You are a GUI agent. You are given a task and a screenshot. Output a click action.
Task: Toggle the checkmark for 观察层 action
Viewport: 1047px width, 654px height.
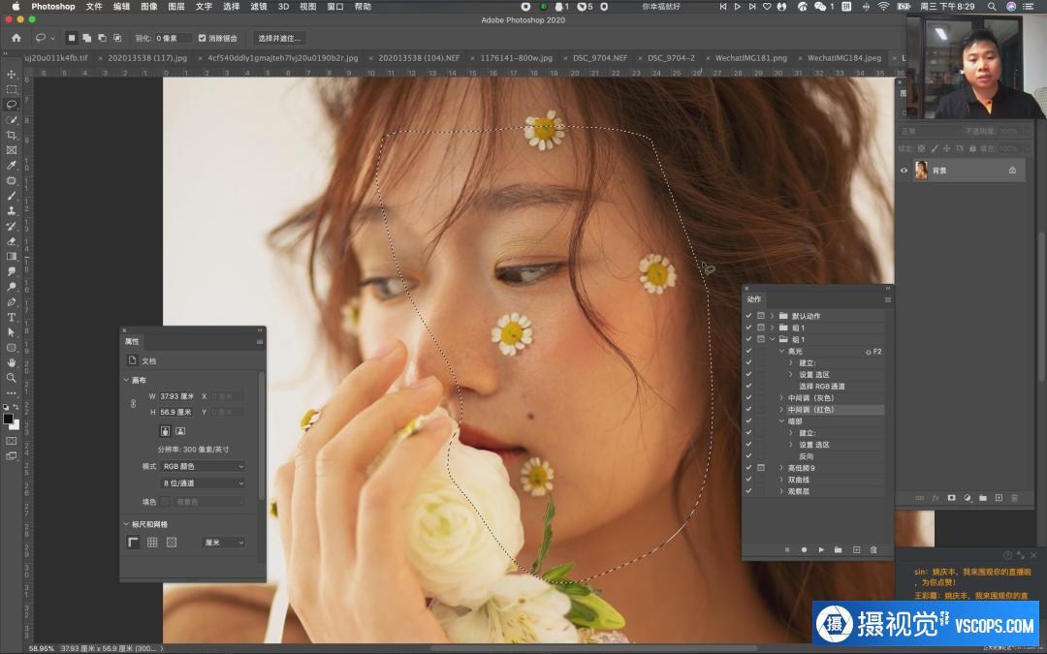748,491
